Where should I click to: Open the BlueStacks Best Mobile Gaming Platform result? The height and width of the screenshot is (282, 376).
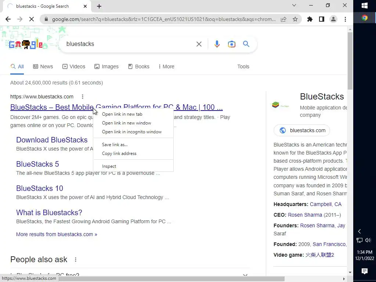coord(116,107)
